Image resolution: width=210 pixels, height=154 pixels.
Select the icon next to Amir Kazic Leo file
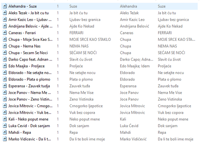click(5, 19)
